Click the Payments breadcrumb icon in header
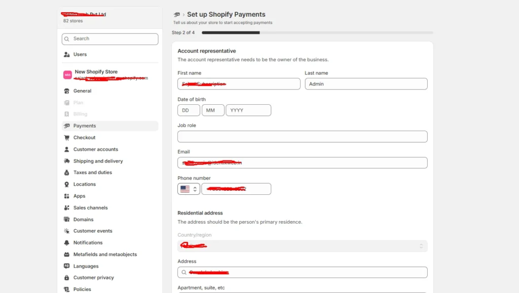 177,15
